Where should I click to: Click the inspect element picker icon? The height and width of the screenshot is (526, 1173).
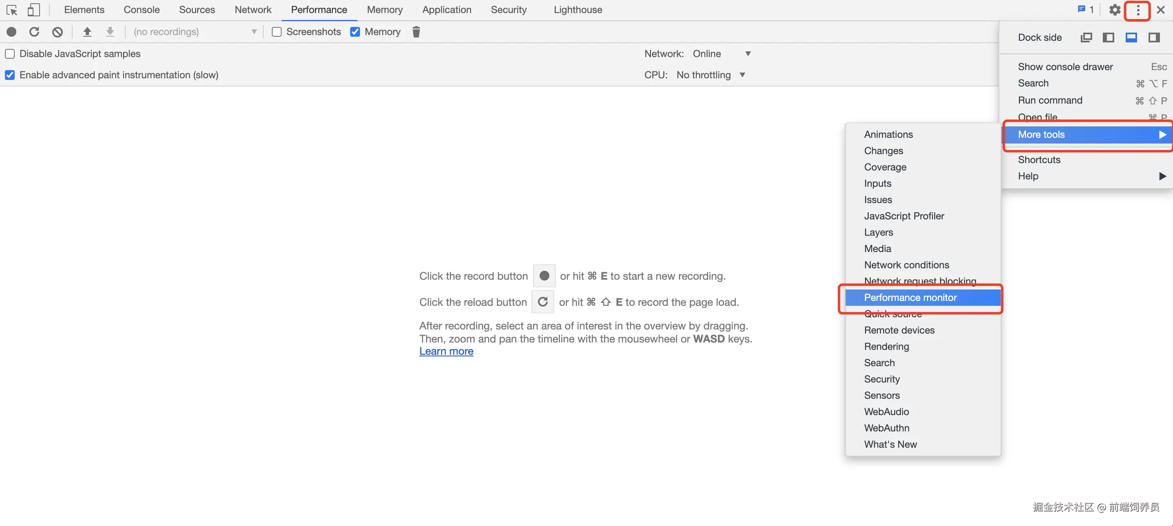click(x=12, y=9)
